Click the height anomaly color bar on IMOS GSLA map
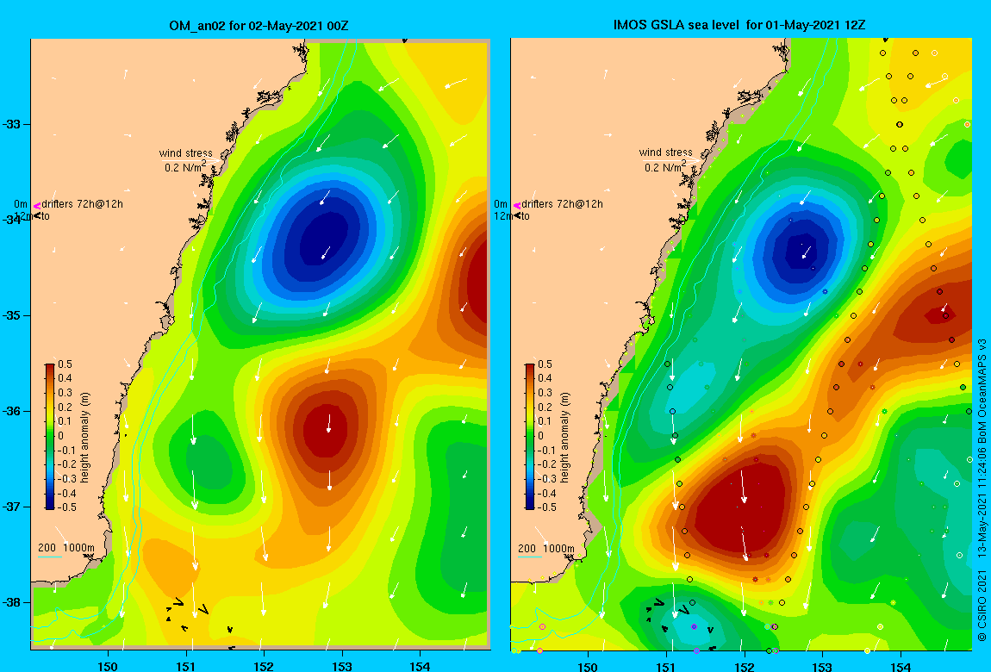This screenshot has width=991, height=672. (530, 437)
